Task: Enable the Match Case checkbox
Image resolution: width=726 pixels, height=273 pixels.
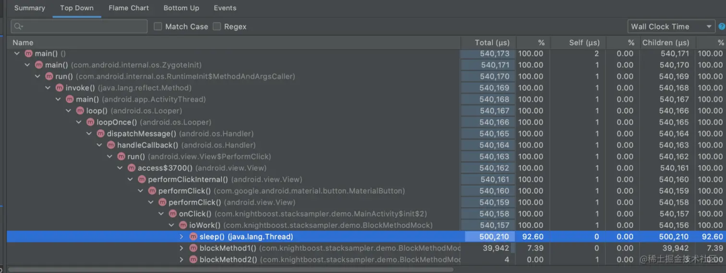Action: (158, 27)
